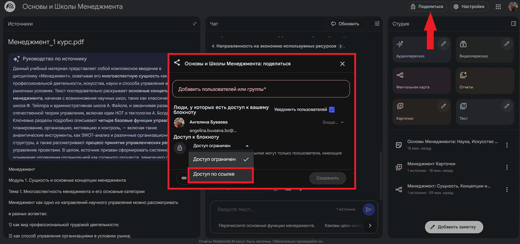Open more options for Менеджмент Карточки
Screen dimensions: 520x244
tap(507, 167)
